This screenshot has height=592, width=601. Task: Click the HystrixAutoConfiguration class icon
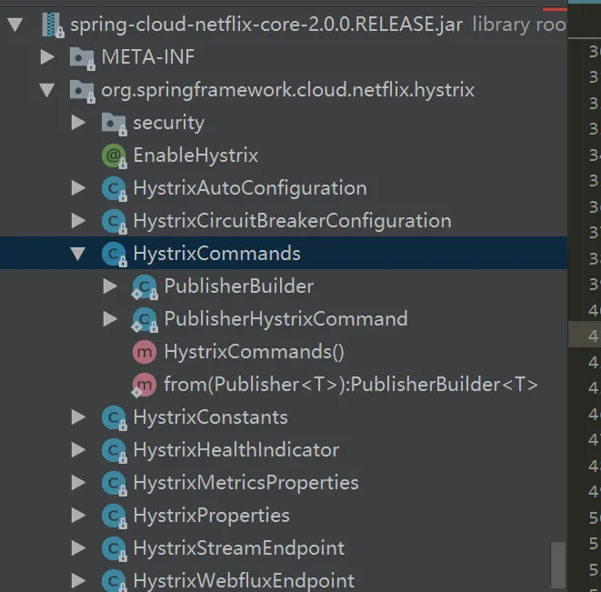point(114,188)
